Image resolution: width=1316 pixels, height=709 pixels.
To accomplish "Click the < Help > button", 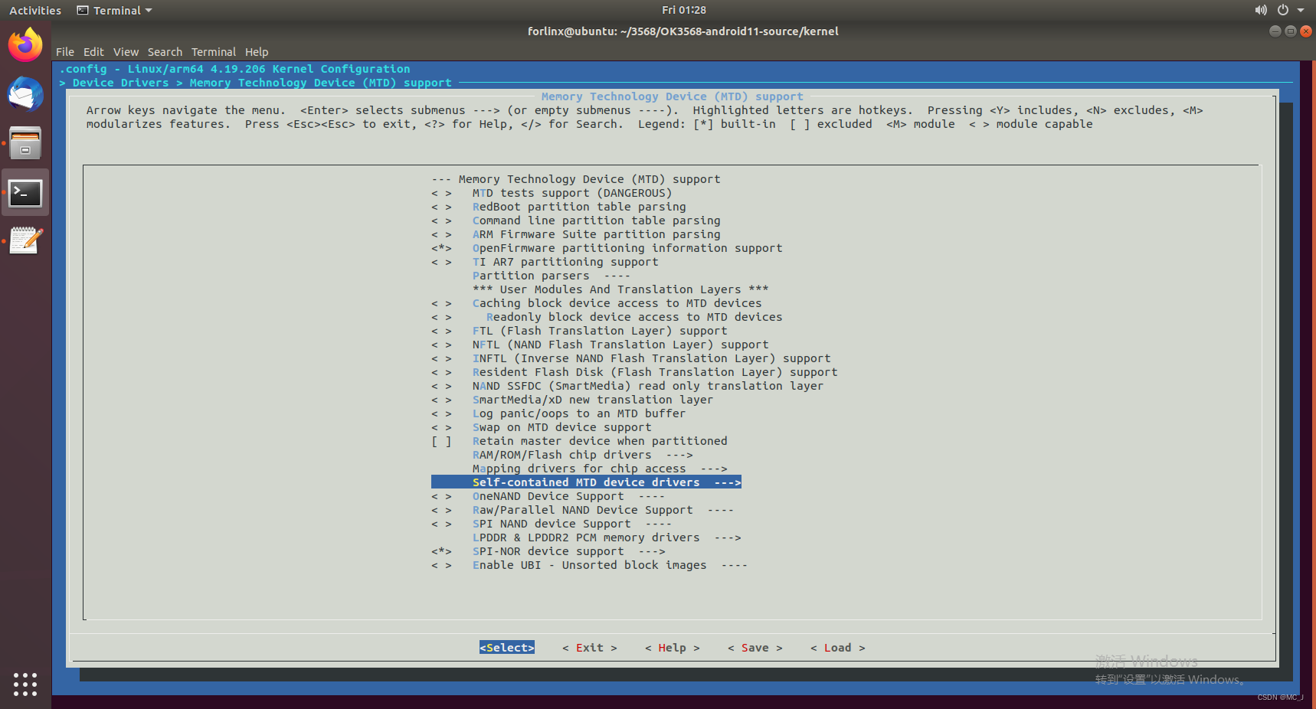I will pyautogui.click(x=673, y=648).
